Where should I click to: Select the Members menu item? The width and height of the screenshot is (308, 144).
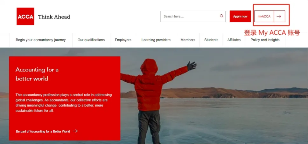188,40
